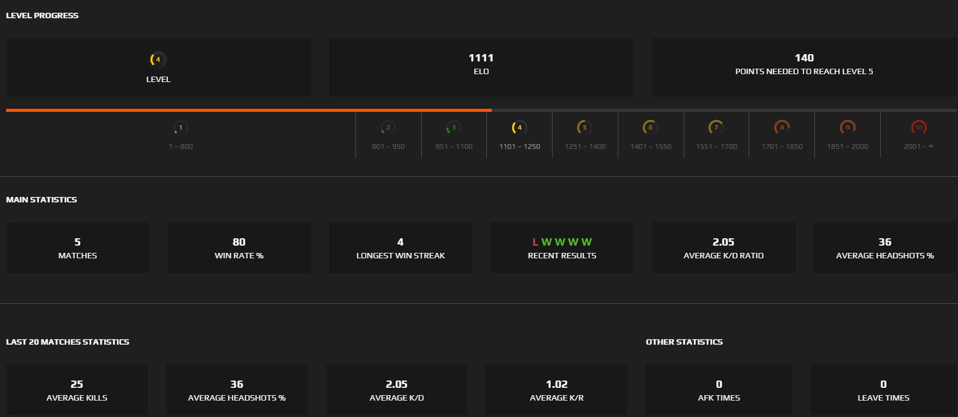This screenshot has width=958, height=417.
Task: Click the LEAVE TIMES stat label
Action: pyautogui.click(x=883, y=398)
